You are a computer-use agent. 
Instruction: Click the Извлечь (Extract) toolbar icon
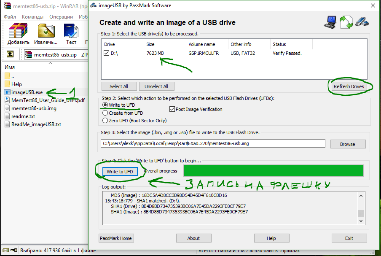click(x=46, y=34)
